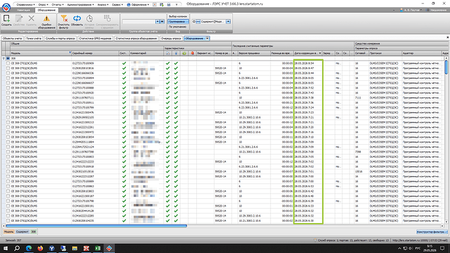Switch to Очередь опроса tab

pyautogui.click(x=171, y=38)
